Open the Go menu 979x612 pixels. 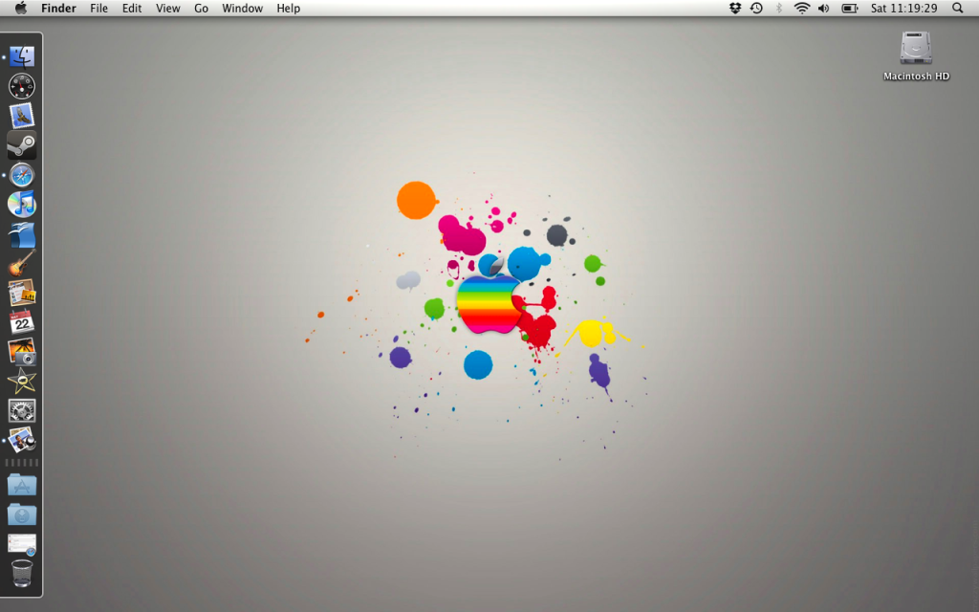coord(201,8)
